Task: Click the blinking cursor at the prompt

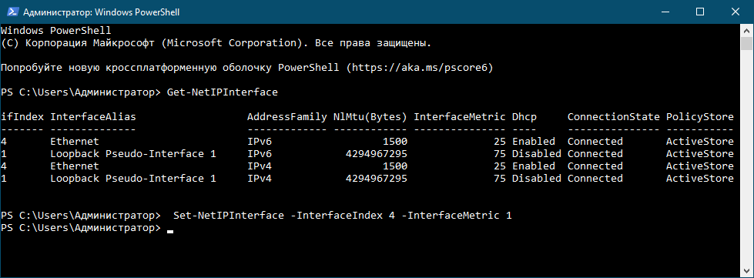Action: [169, 231]
